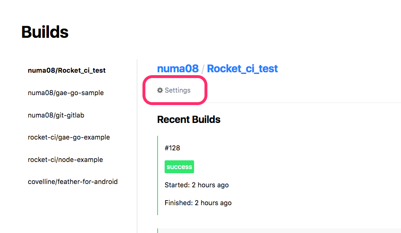Click the partially visible next build entry

click(279, 231)
